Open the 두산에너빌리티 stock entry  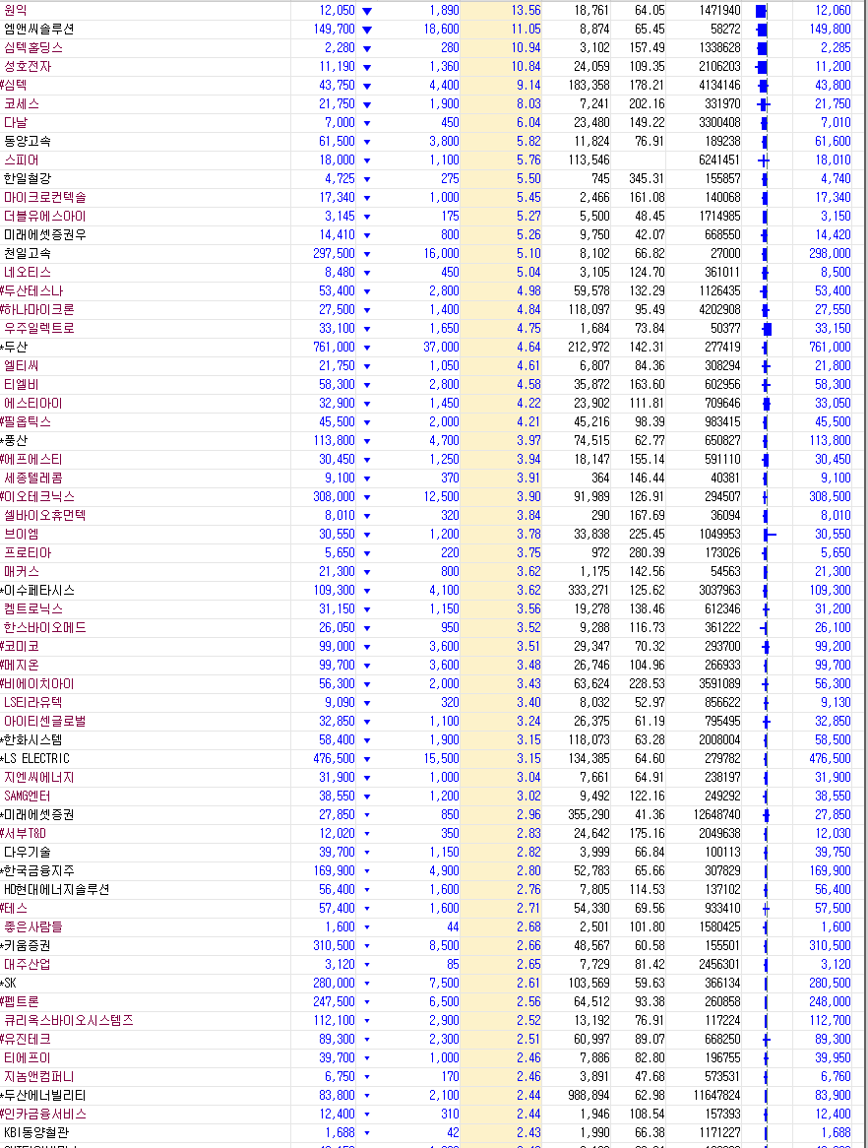(45, 1096)
